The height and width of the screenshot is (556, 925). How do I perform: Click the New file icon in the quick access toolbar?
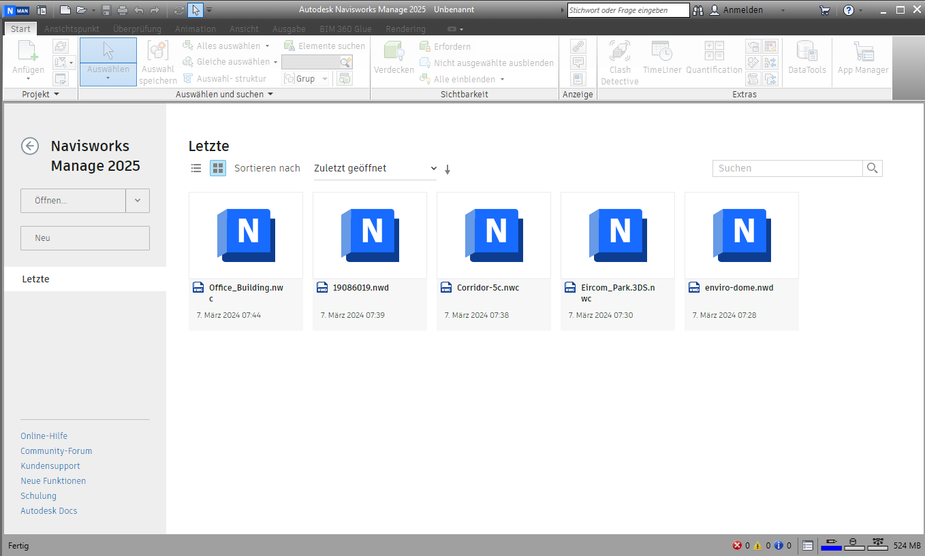[65, 10]
